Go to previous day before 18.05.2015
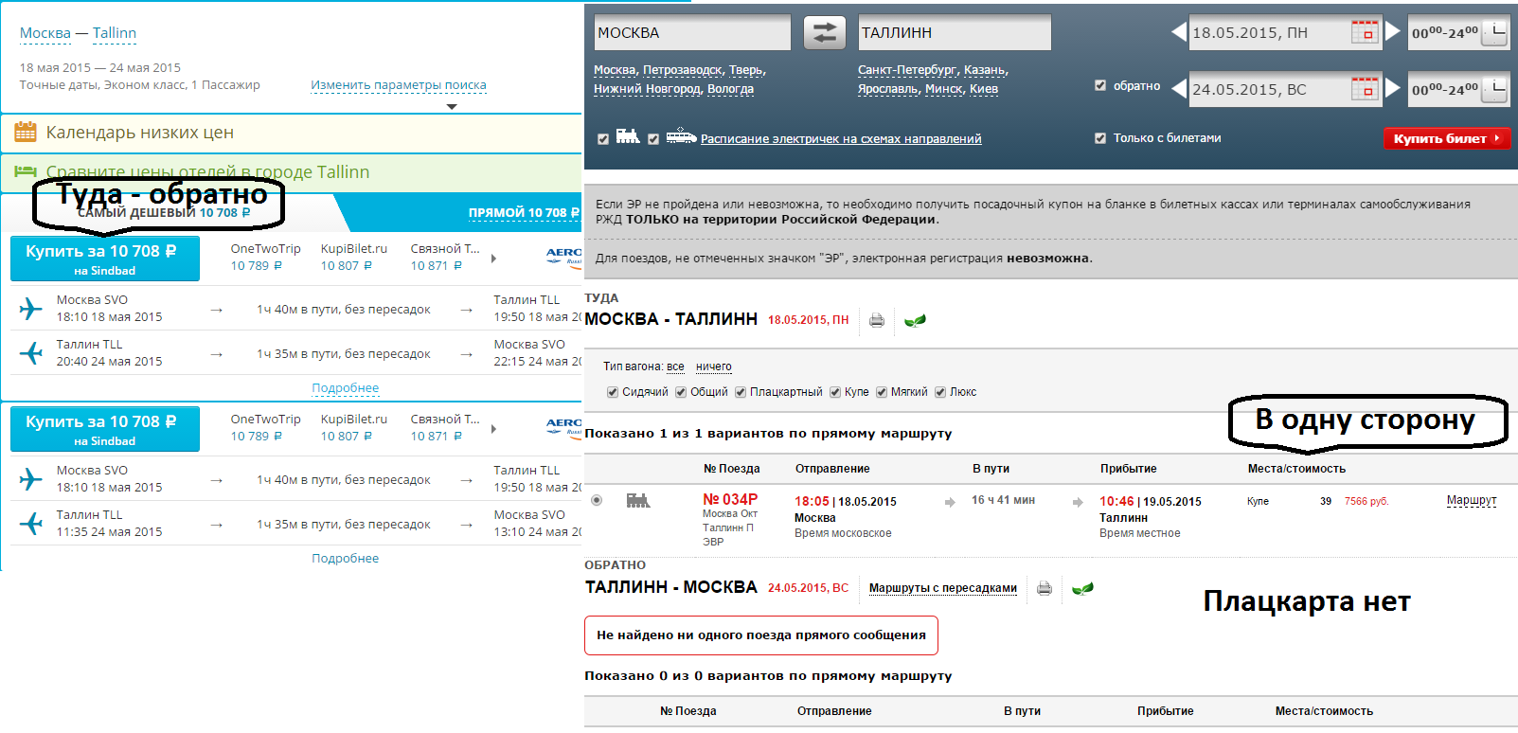The width and height of the screenshot is (1518, 733). click(1179, 32)
